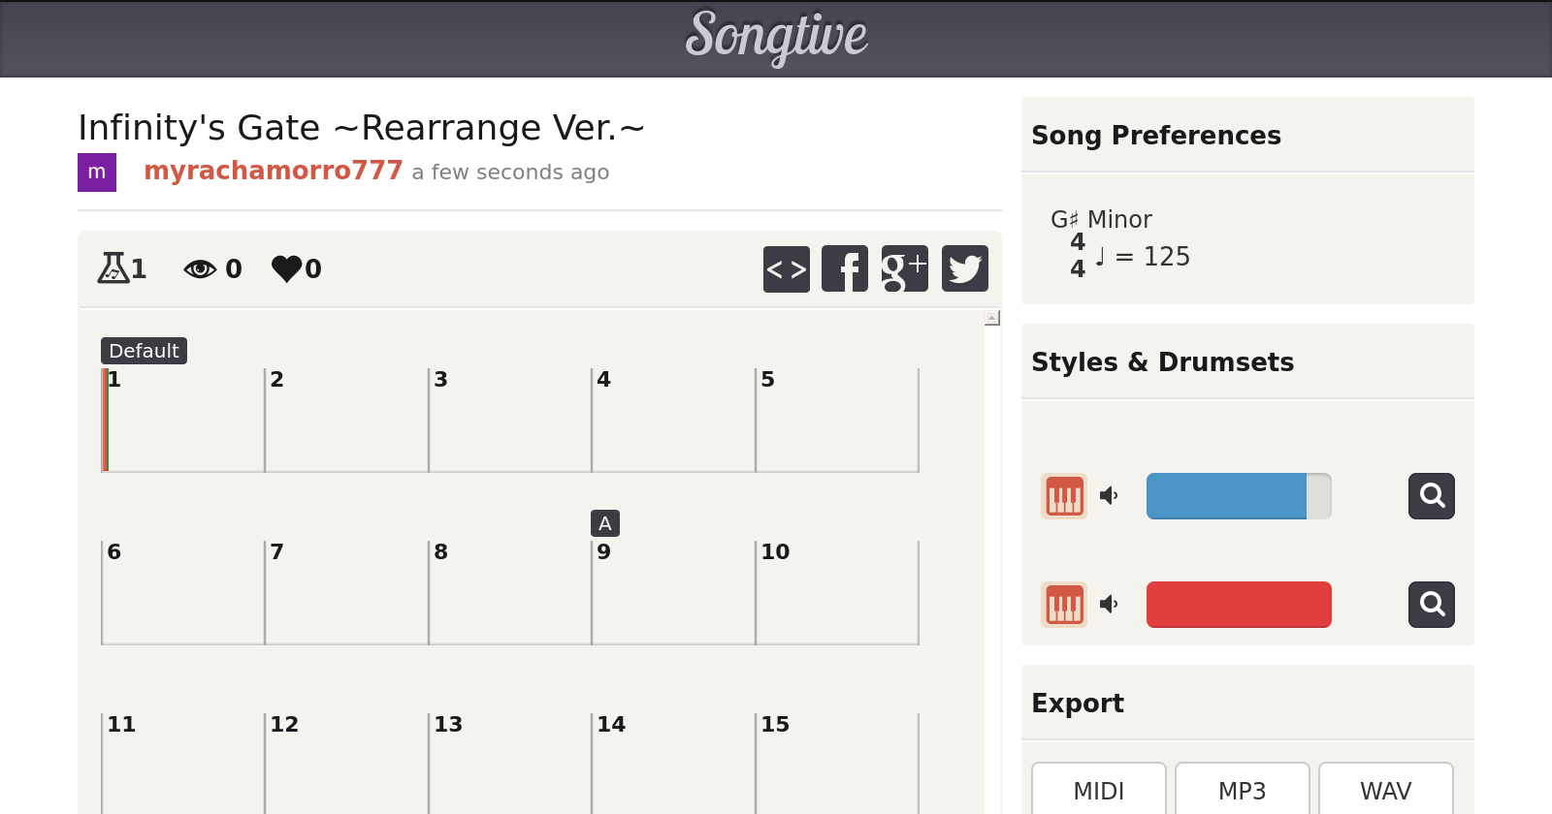The image size is (1552, 814).
Task: Click the remix flask icon
Action: pyautogui.click(x=113, y=267)
